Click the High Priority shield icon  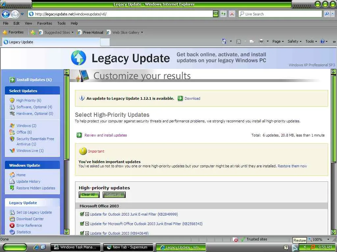12,100
